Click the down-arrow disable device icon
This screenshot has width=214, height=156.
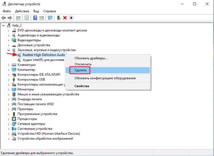coord(71,18)
